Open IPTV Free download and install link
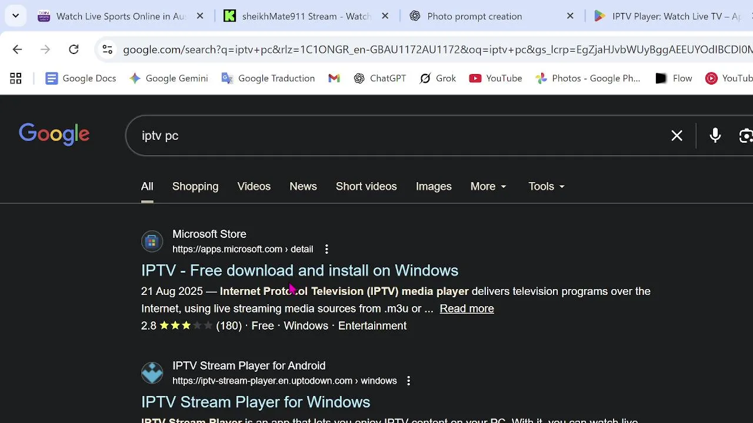 (299, 270)
